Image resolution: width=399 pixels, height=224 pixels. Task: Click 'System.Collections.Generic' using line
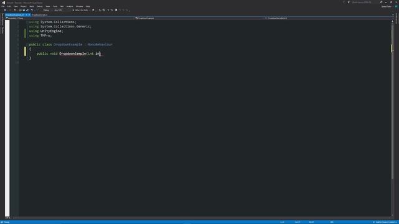pos(60,26)
